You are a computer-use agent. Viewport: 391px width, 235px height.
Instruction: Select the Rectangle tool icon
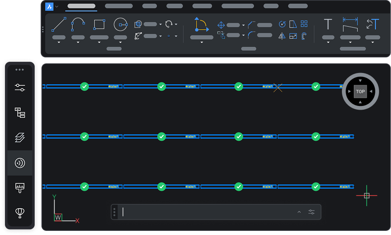pos(99,24)
